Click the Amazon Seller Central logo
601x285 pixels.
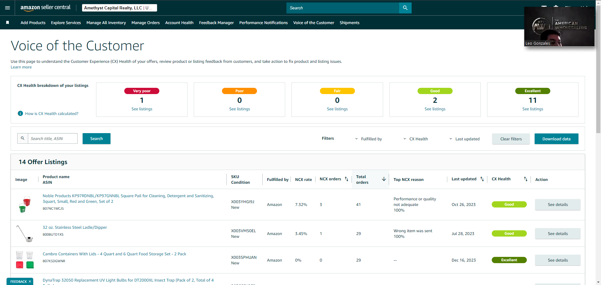(45, 8)
